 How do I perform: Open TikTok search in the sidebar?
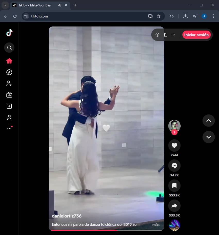tap(9, 48)
